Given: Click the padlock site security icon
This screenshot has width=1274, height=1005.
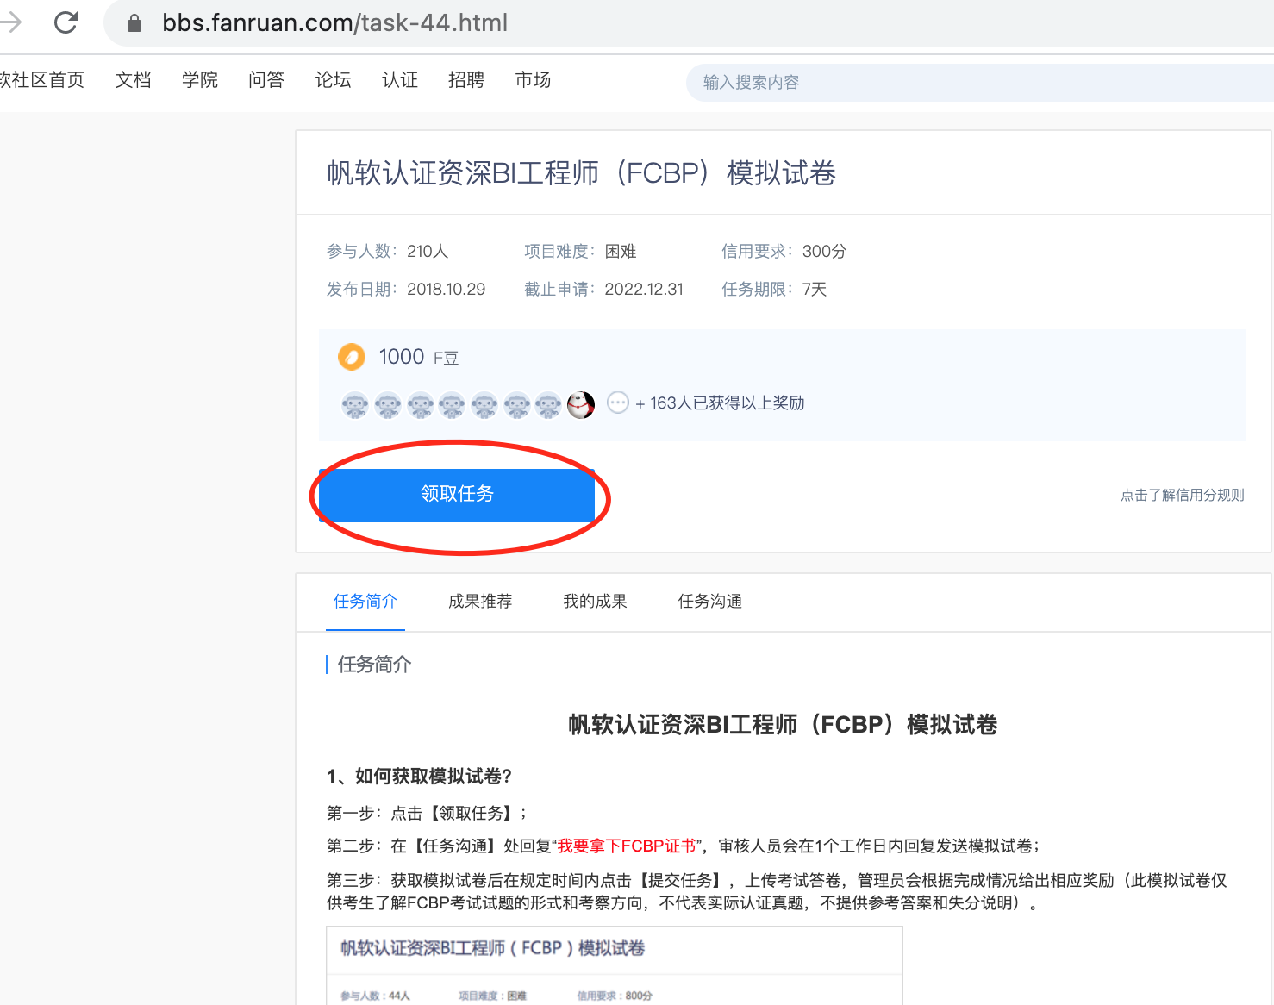Looking at the screenshot, I should point(134,23).
